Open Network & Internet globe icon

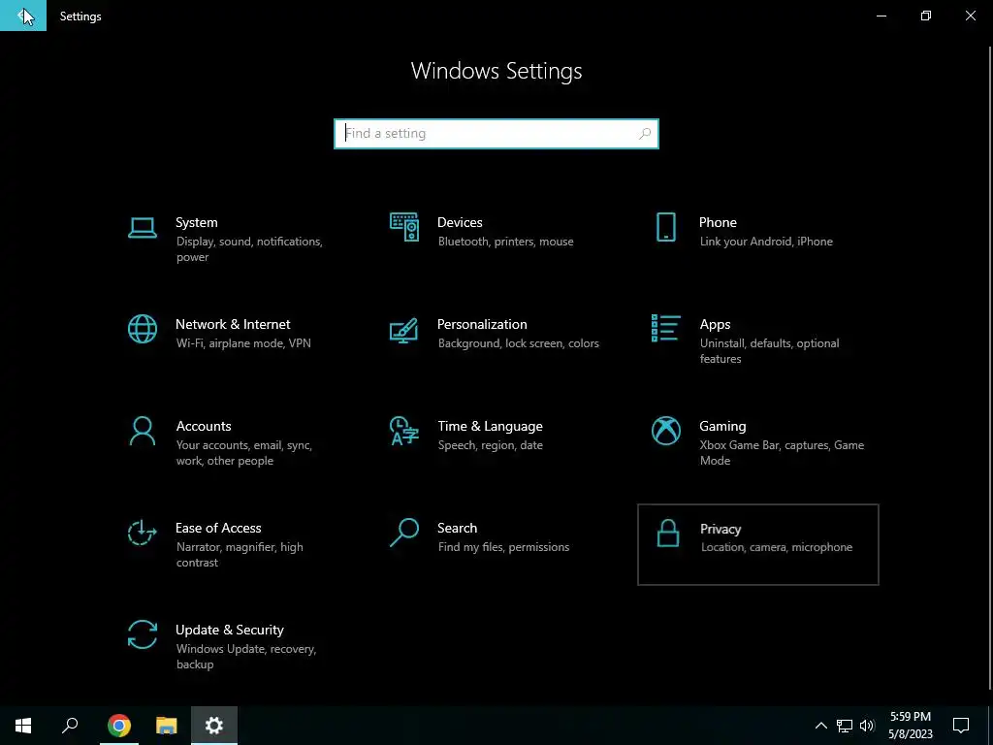[x=143, y=329]
